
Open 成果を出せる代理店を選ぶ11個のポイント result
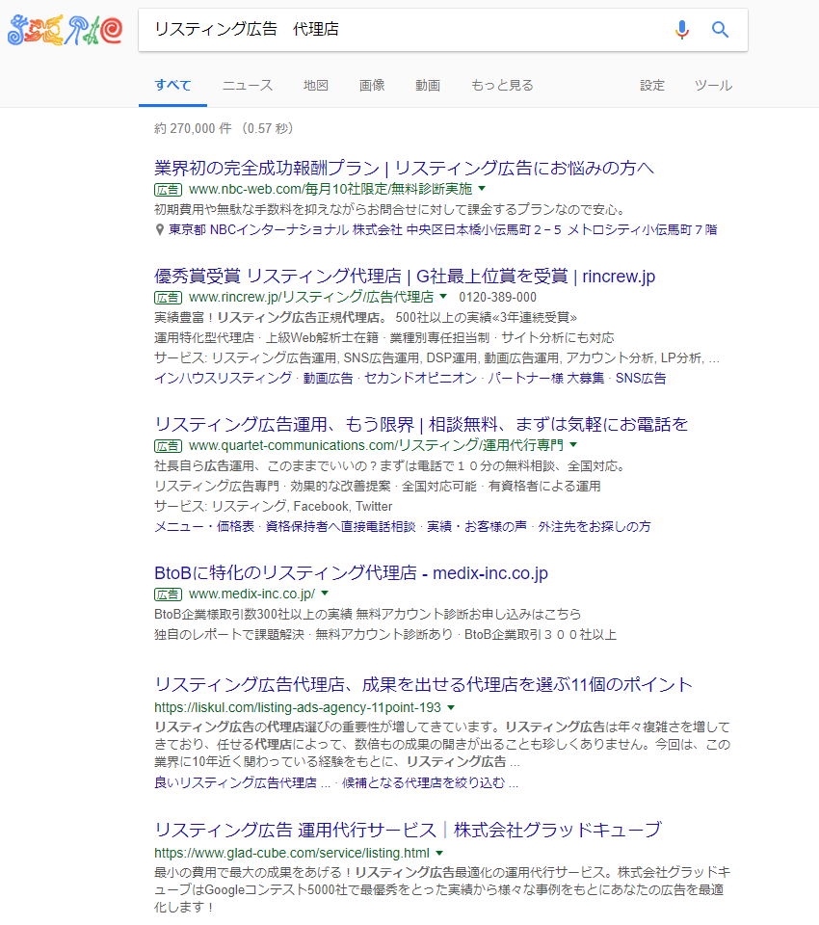pyautogui.click(x=424, y=685)
